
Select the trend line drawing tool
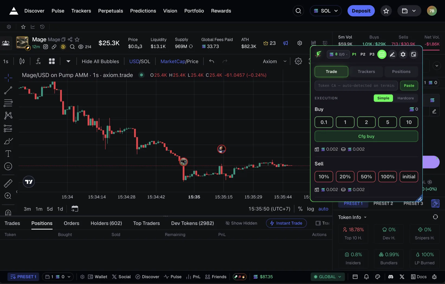click(x=8, y=90)
